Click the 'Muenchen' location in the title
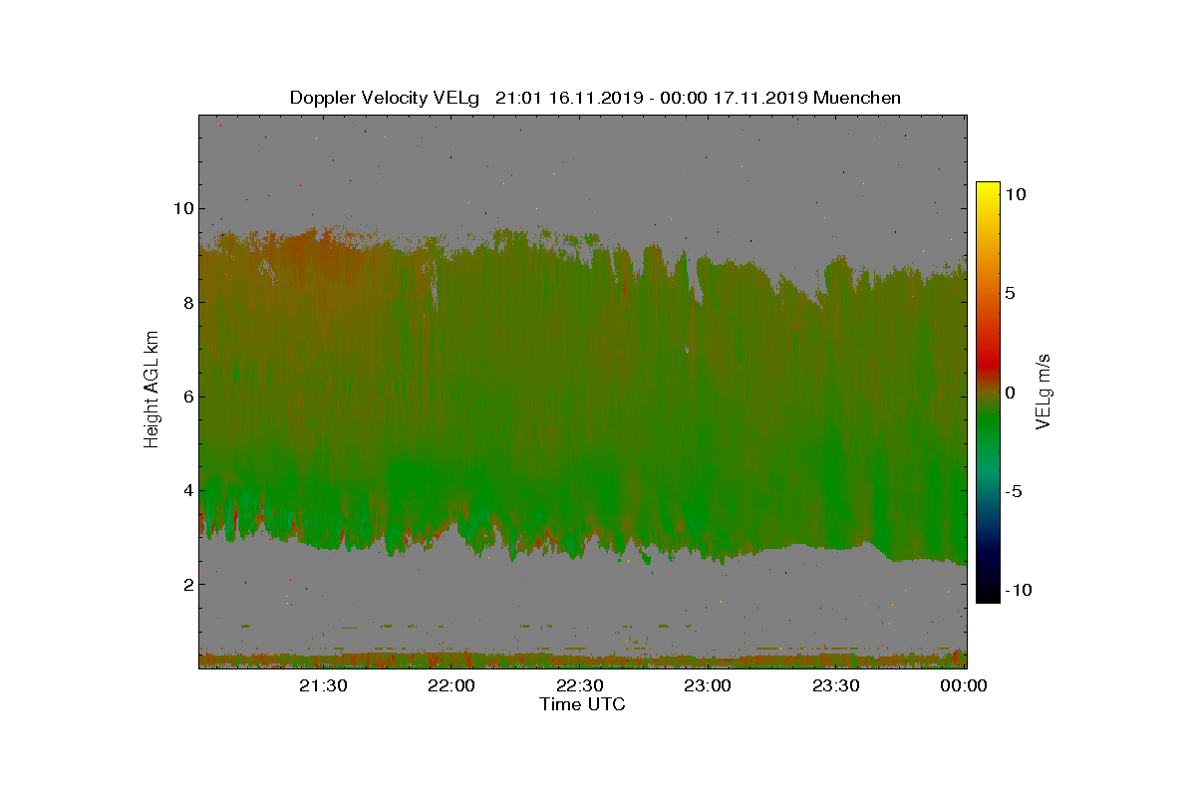This screenshot has height=797, width=1196. [857, 98]
